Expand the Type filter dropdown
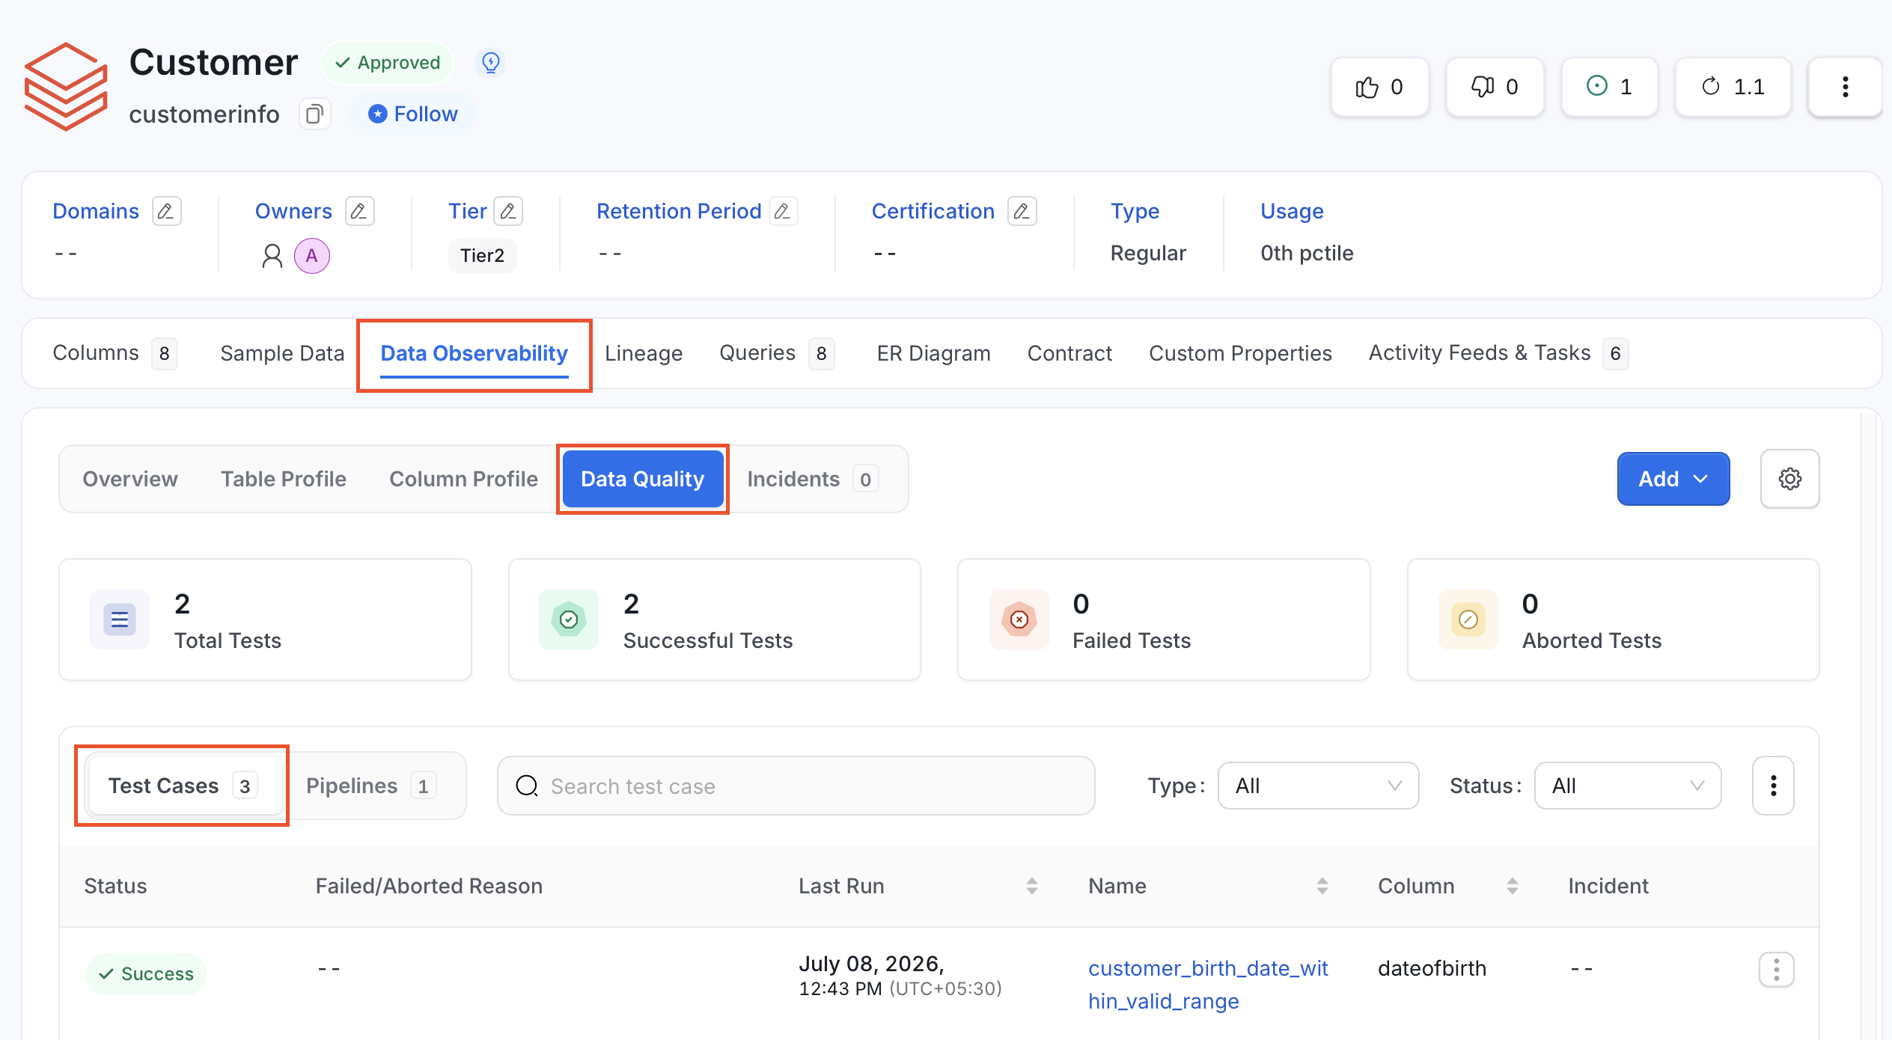The height and width of the screenshot is (1040, 1892). [1318, 786]
